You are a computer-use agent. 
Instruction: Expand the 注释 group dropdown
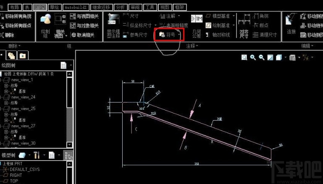pos(192,46)
